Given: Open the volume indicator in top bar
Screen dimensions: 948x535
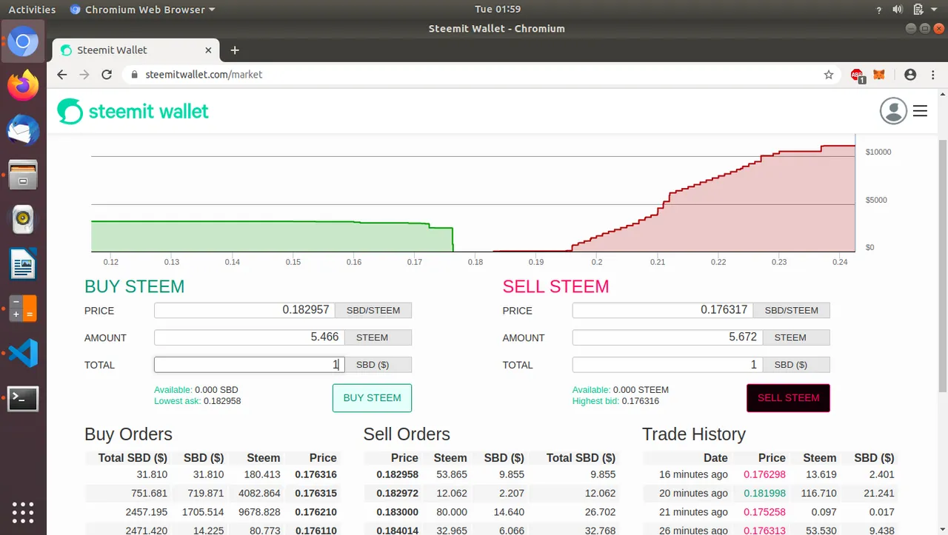Looking at the screenshot, I should tap(898, 10).
